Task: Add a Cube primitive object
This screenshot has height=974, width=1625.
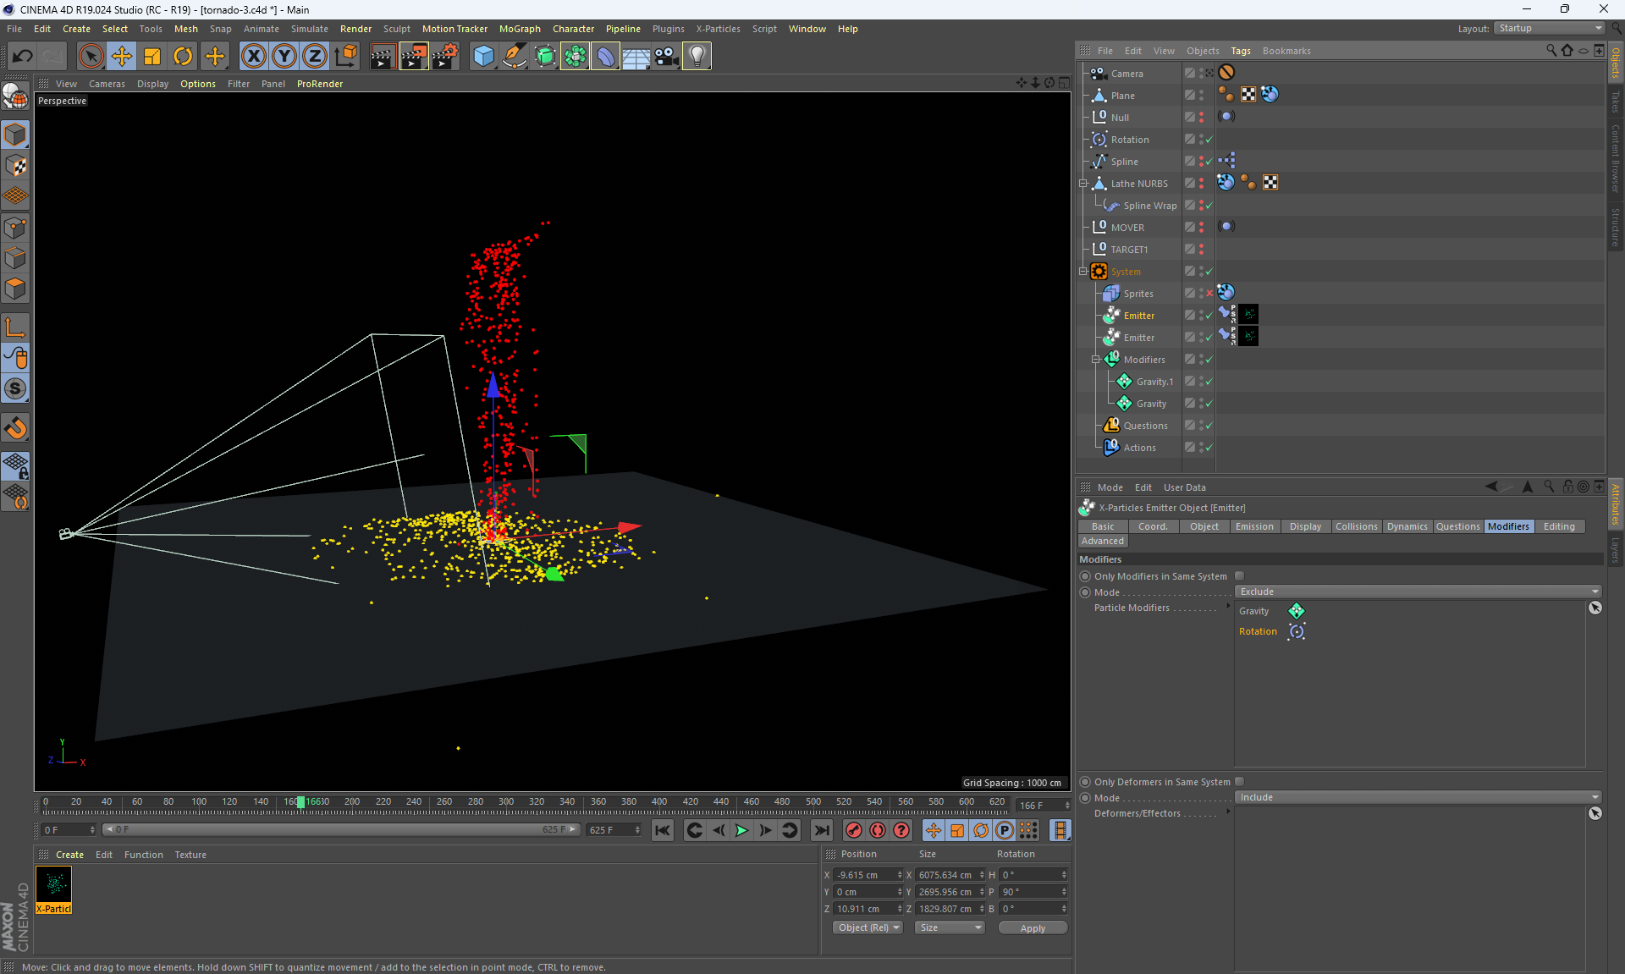Action: click(483, 57)
